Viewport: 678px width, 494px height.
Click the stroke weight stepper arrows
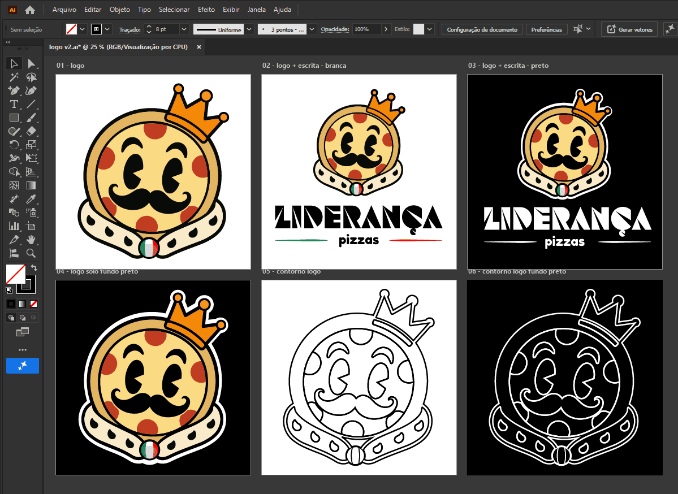pos(149,29)
